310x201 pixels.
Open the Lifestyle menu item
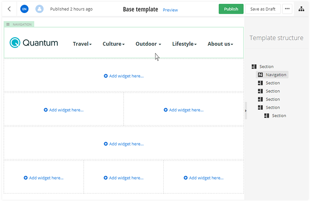(184, 44)
